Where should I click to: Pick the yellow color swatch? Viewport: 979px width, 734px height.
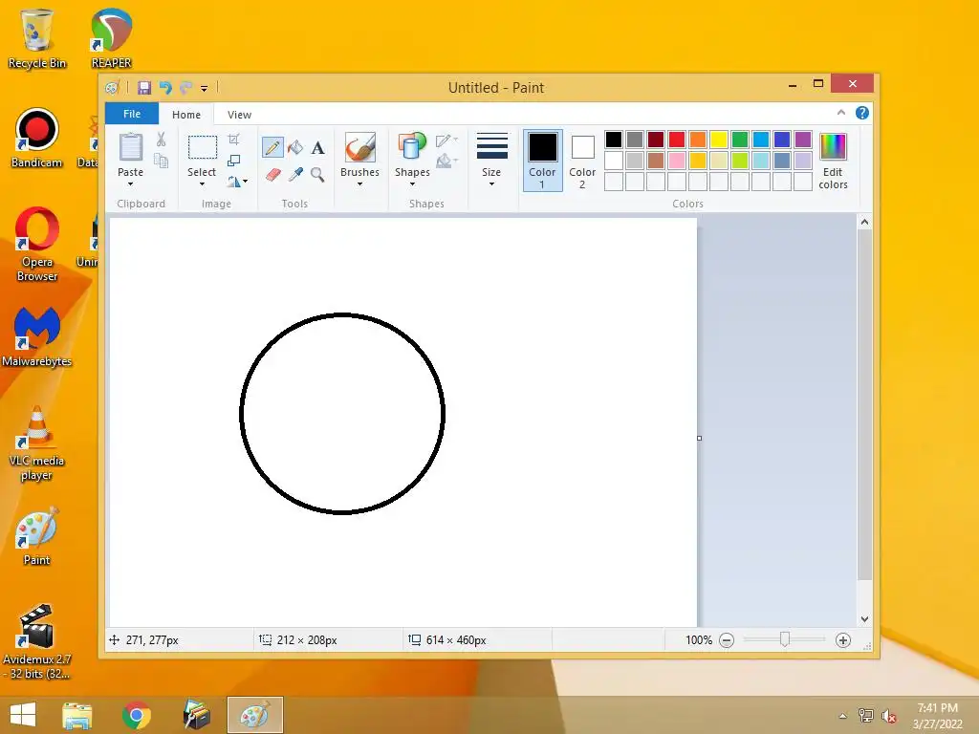719,140
